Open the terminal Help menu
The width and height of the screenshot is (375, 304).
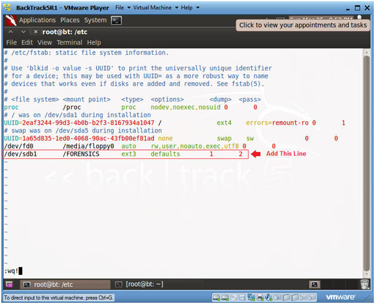click(94, 42)
